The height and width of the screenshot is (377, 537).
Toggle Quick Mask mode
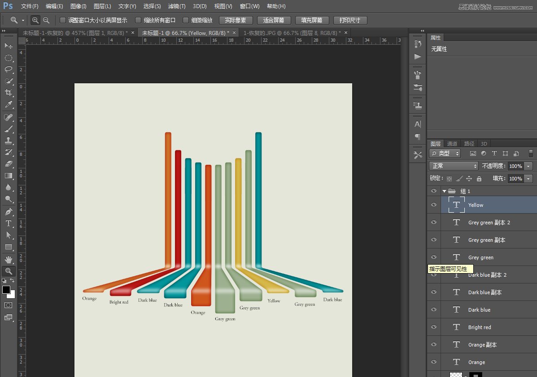point(9,305)
